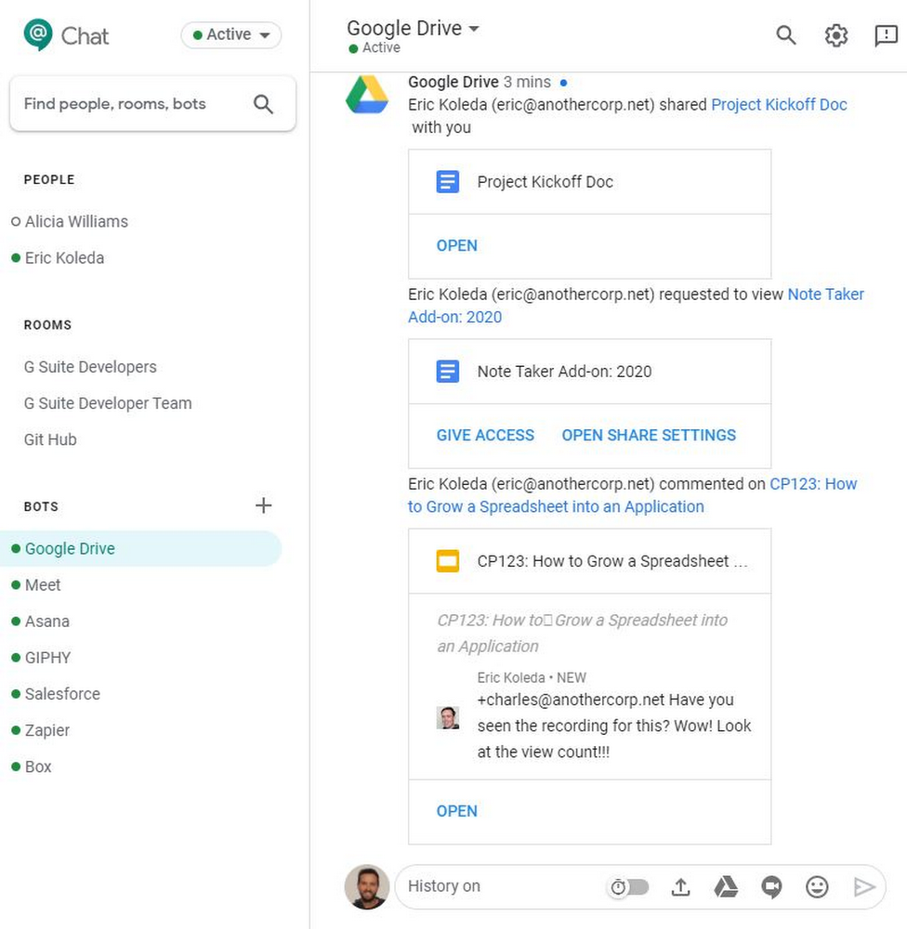Follow the Project Kickoff Doc link
The image size is (907, 929).
coord(779,105)
